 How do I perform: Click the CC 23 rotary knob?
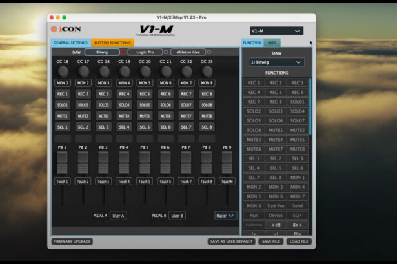click(207, 72)
